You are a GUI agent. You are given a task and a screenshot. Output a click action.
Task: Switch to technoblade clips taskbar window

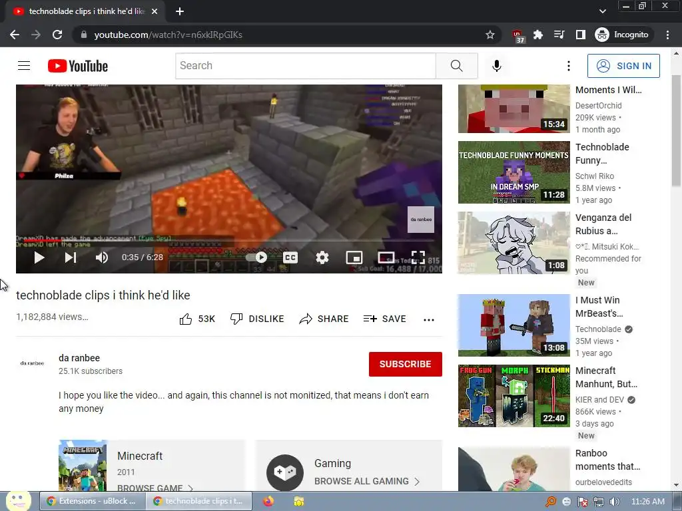(199, 501)
